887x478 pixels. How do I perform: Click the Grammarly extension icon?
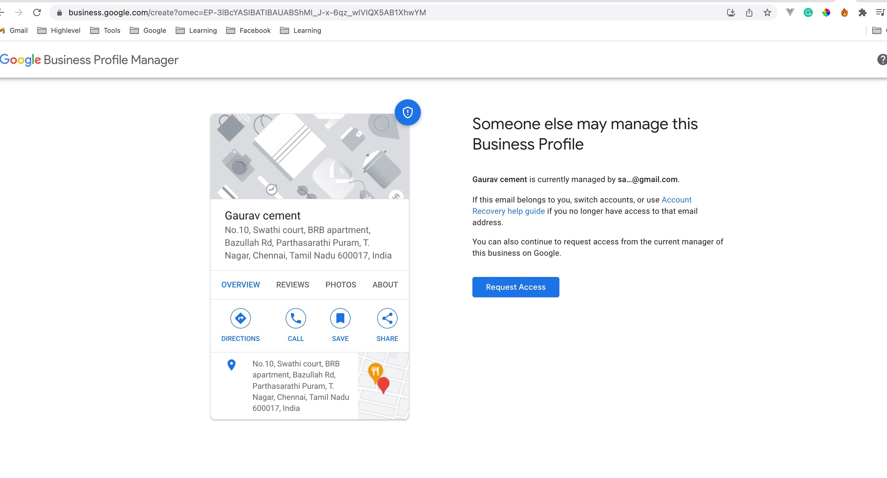(808, 13)
